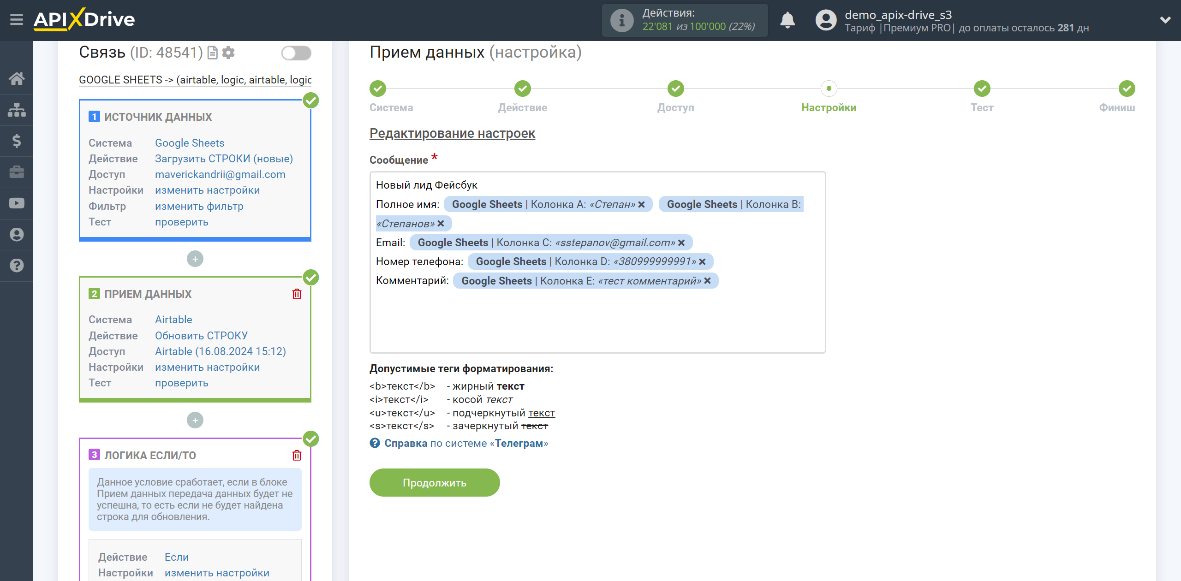Viewport: 1181px width, 581px height.
Task: Select the Колонка C email variable tag
Action: pyautogui.click(x=551, y=243)
